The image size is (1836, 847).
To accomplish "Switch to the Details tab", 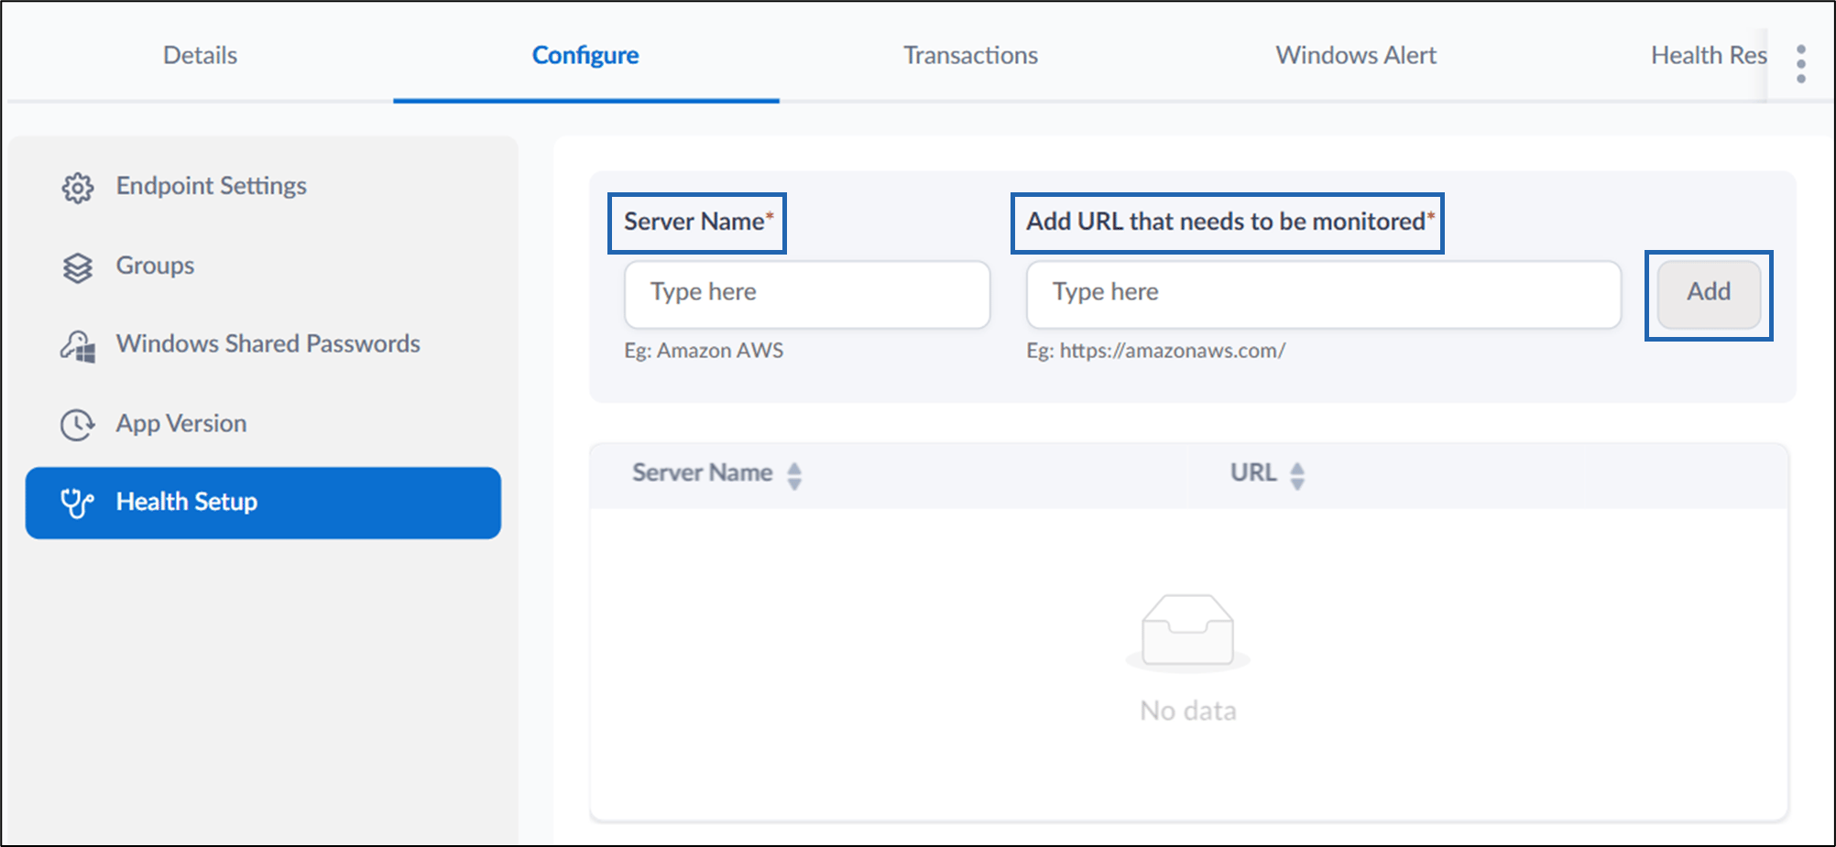I will [x=200, y=55].
